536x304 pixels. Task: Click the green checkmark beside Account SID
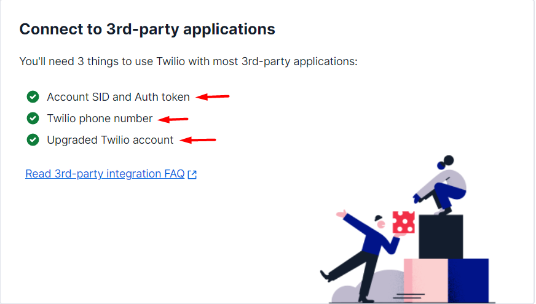coord(33,96)
